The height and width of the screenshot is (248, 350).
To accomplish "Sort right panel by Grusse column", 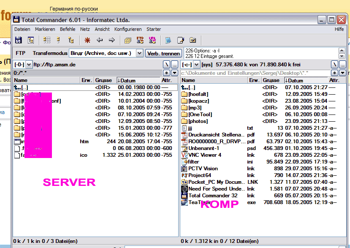I will (273, 80).
